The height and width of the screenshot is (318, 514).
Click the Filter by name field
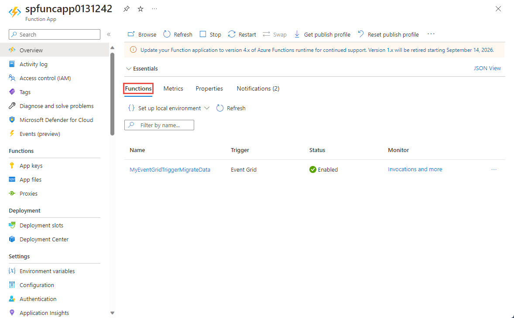click(x=159, y=125)
